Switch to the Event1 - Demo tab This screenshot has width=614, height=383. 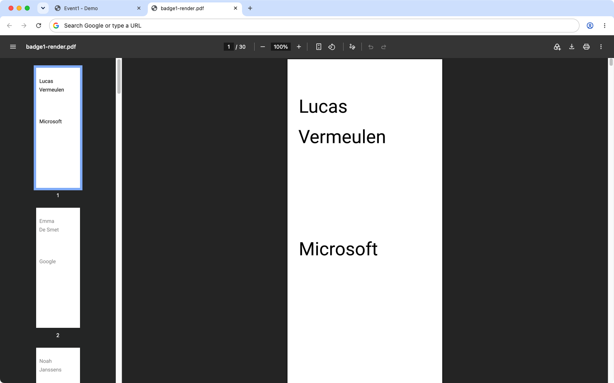point(98,8)
